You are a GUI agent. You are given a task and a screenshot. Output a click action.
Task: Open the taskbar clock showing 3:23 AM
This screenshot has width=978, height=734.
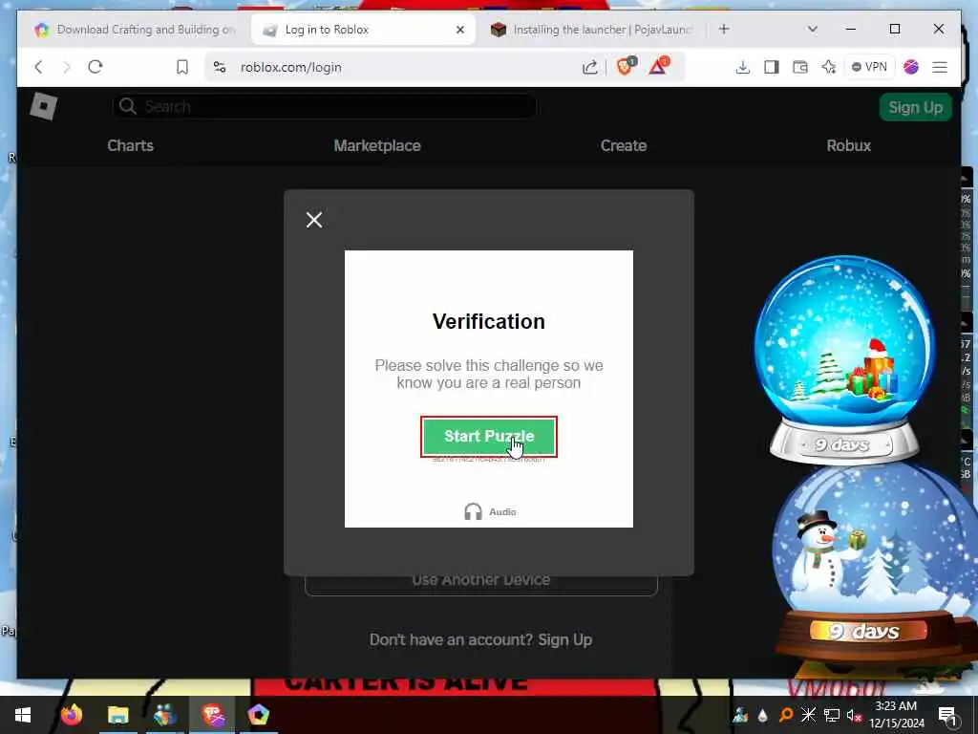tap(896, 715)
